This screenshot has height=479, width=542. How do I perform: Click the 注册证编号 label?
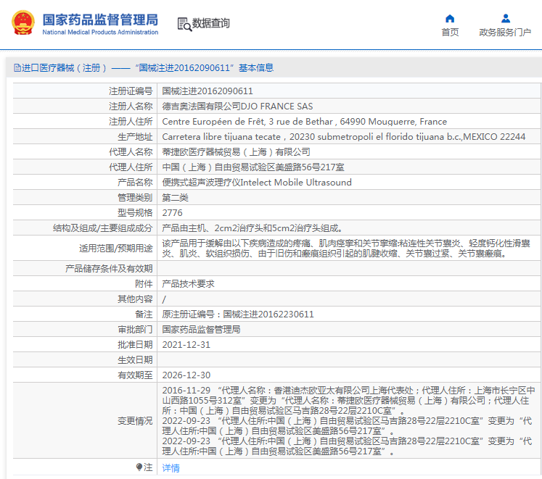[x=131, y=91]
